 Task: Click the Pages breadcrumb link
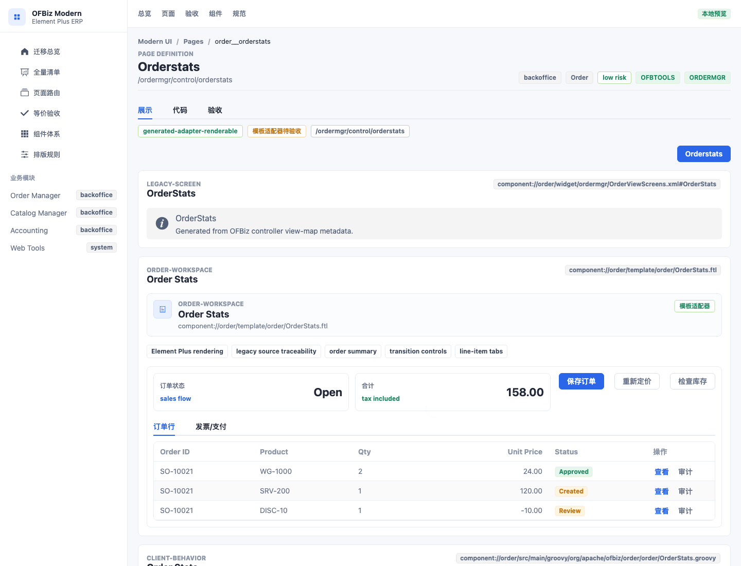click(193, 42)
